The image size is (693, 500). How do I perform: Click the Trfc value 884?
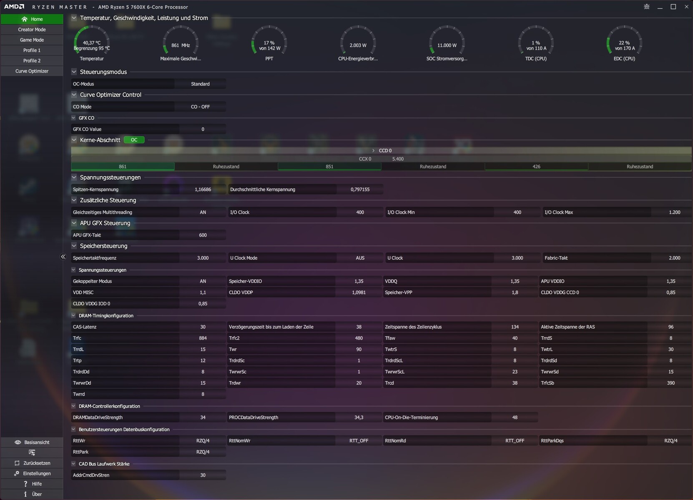(203, 338)
